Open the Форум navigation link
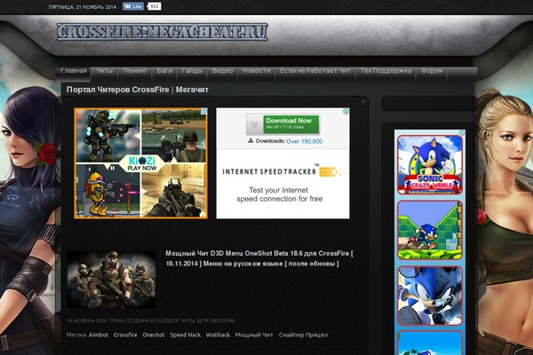 [x=432, y=70]
